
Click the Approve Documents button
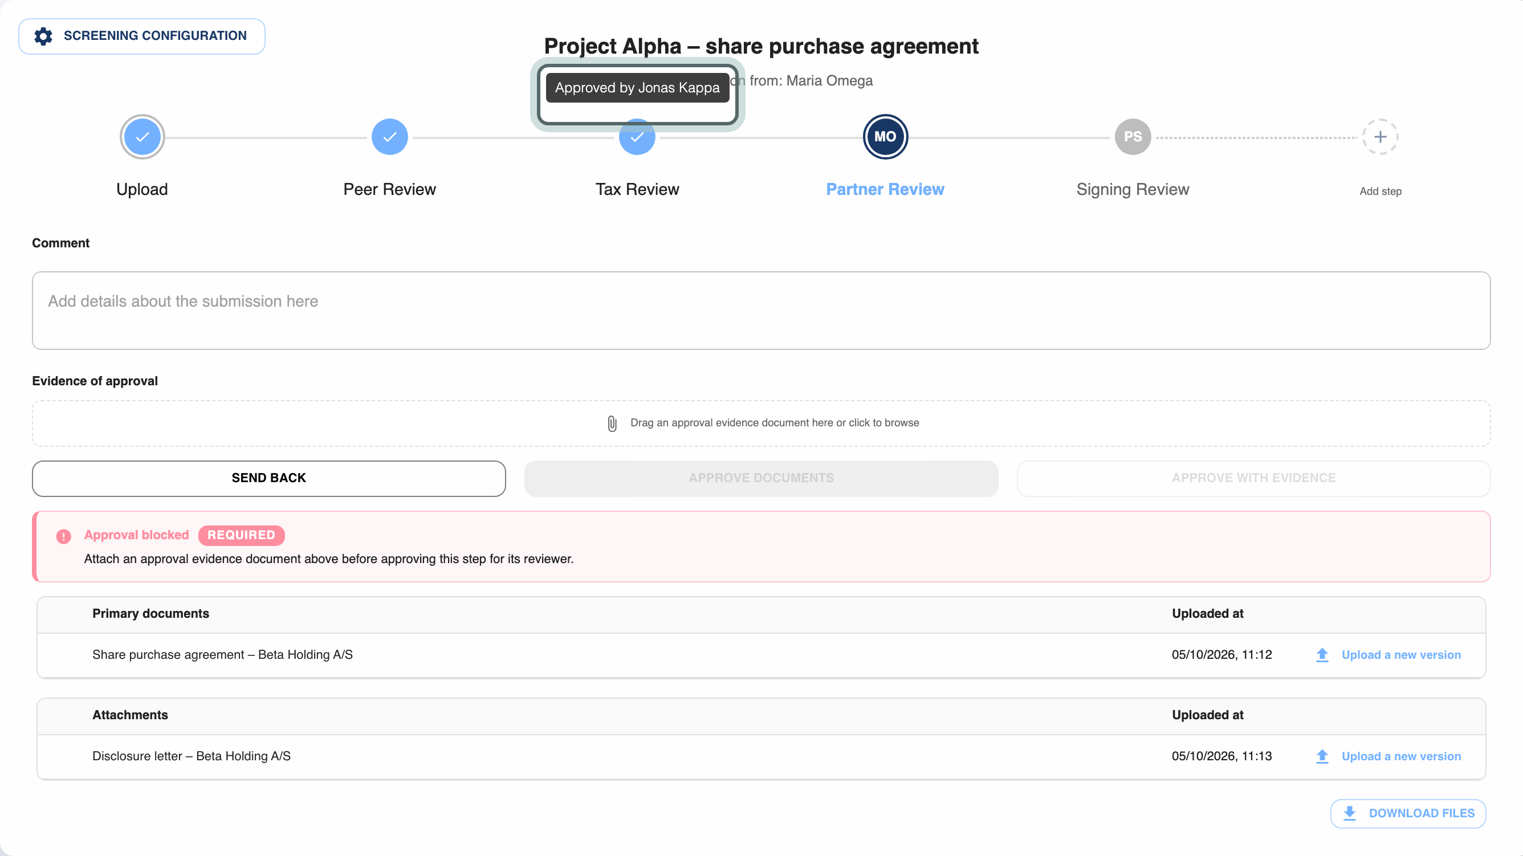tap(761, 478)
